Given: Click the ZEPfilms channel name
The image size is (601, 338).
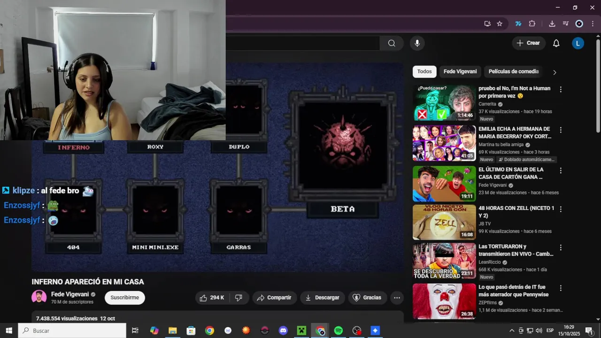Looking at the screenshot, I should tap(487, 303).
